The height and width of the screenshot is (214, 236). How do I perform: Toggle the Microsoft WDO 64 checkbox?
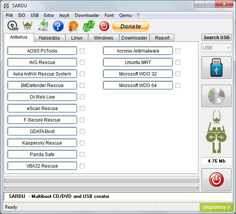click(178, 85)
